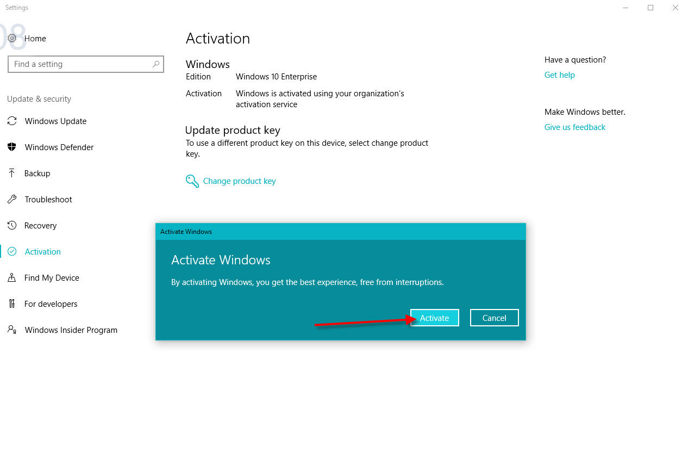Focus the Find a setting search field
The height and width of the screenshot is (458, 688).
pos(79,64)
